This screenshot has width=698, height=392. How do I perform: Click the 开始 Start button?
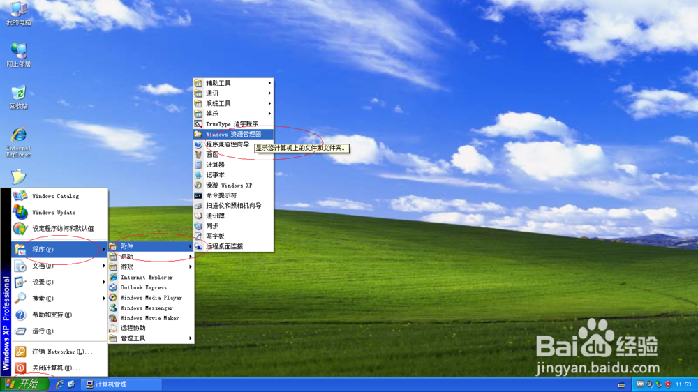point(24,384)
